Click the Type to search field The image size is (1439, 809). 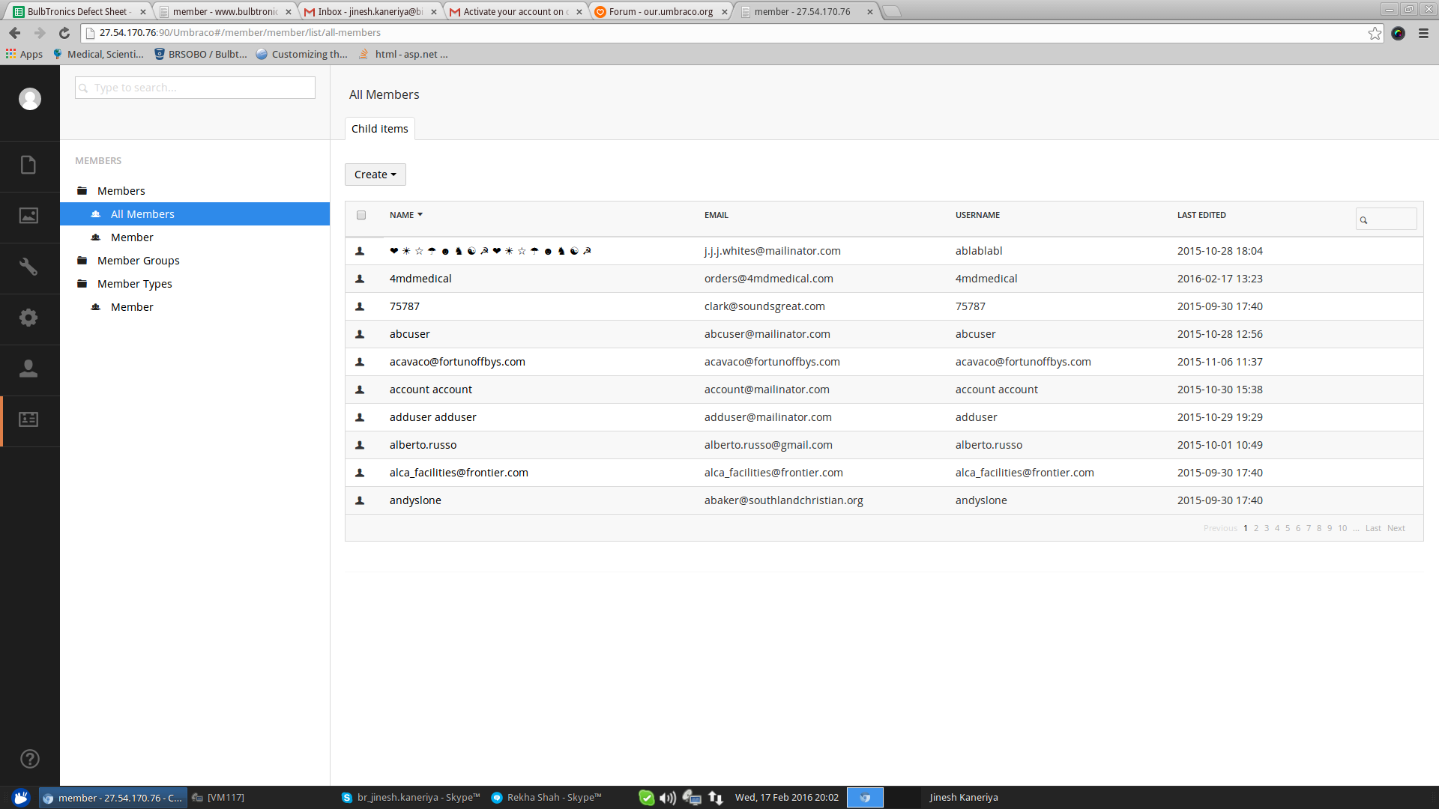click(195, 88)
